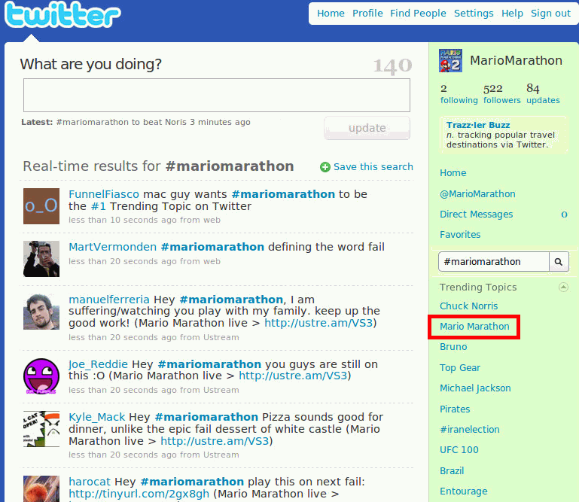
Task: Open Help in top navigation
Action: pos(512,14)
